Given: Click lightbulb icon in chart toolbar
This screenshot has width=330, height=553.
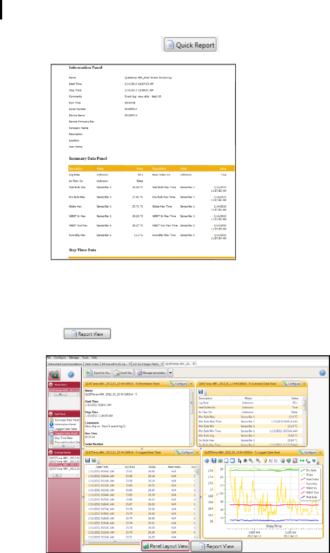Looking at the screenshot, I should pos(265,460).
